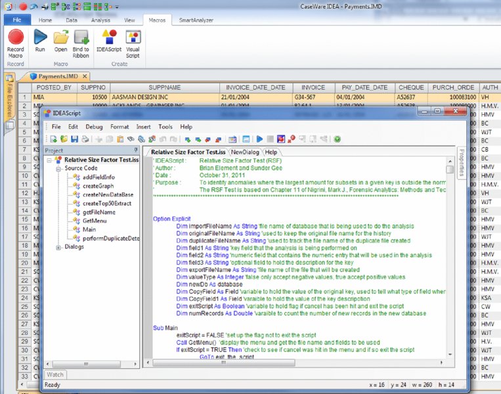
Task: Click the Find binoculars icon
Action: click(131, 139)
